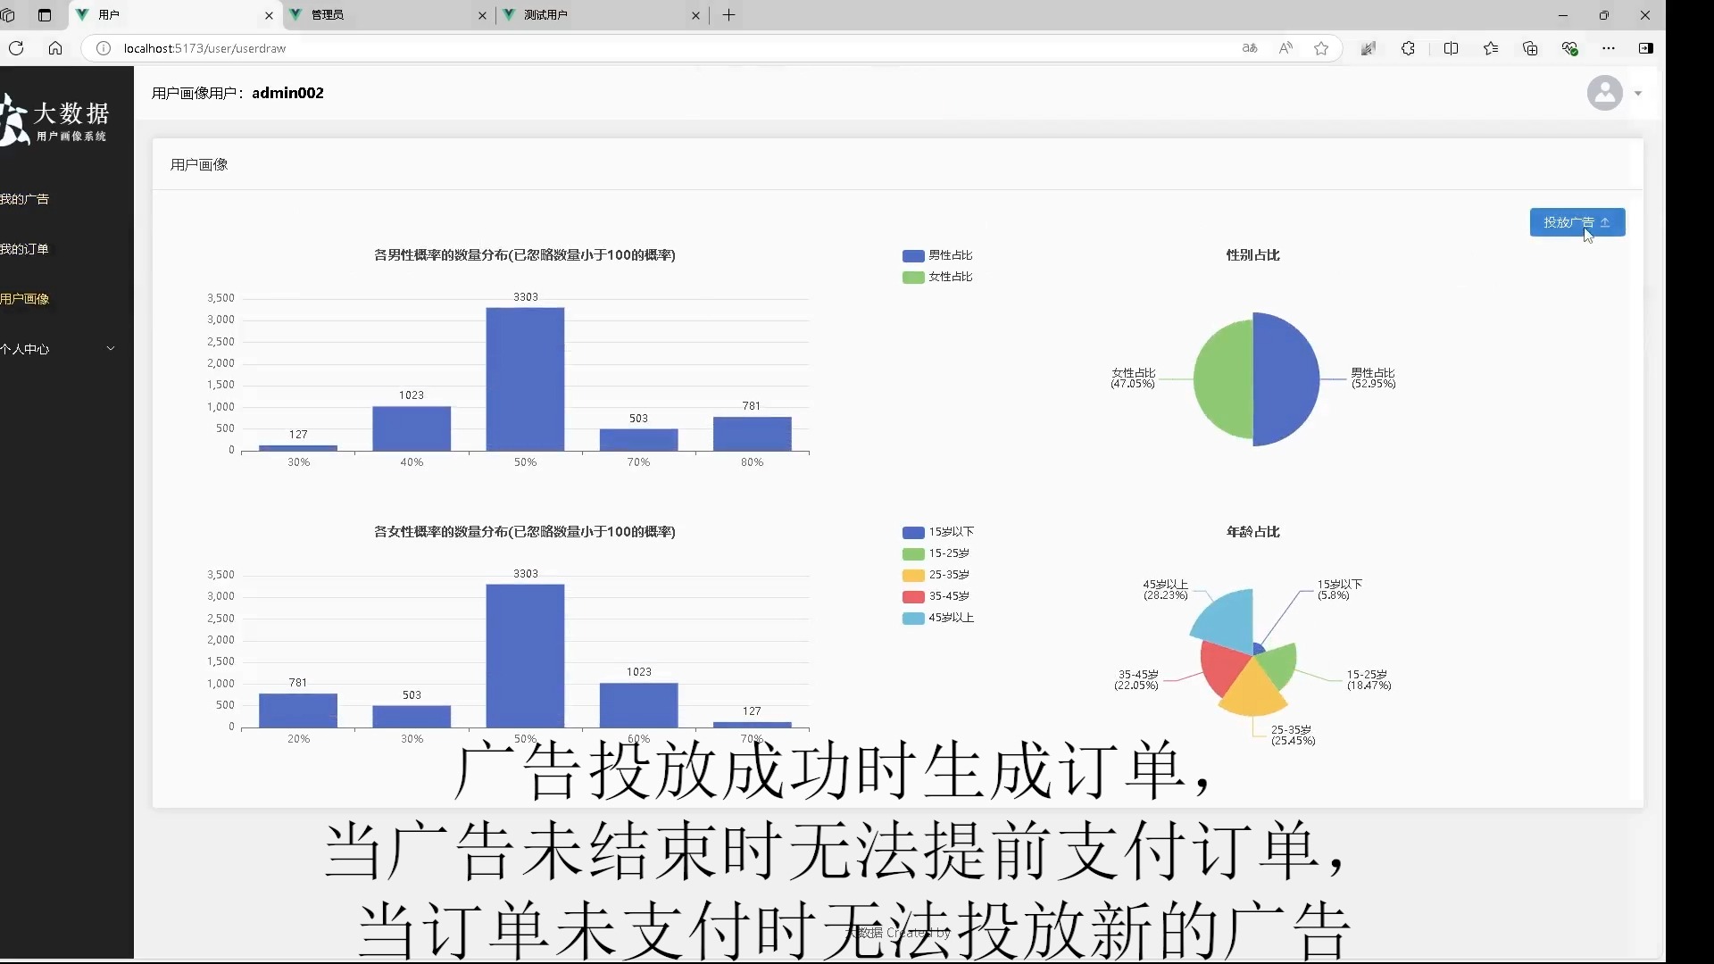This screenshot has height=964, width=1714.
Task: Select 用户画像 in the sidebar
Action: point(25,299)
